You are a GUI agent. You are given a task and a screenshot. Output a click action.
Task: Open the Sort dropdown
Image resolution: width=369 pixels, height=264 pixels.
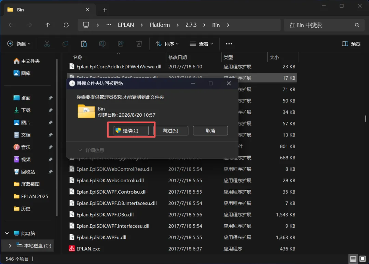pyautogui.click(x=167, y=44)
